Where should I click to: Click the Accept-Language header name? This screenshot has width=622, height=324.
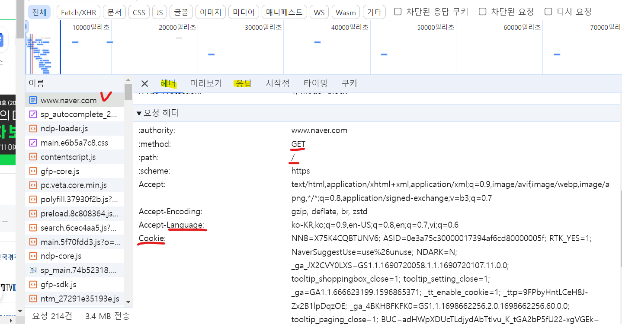point(171,225)
